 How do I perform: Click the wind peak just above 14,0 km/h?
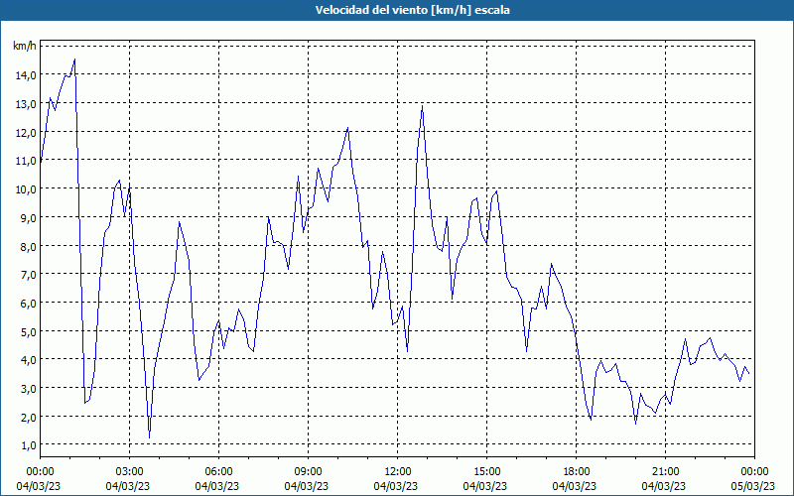(x=75, y=60)
